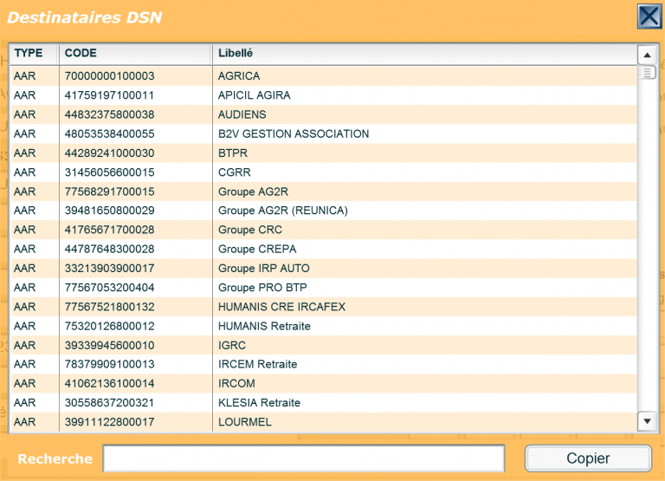Click code 44787648300028
665x481 pixels.
tap(109, 249)
